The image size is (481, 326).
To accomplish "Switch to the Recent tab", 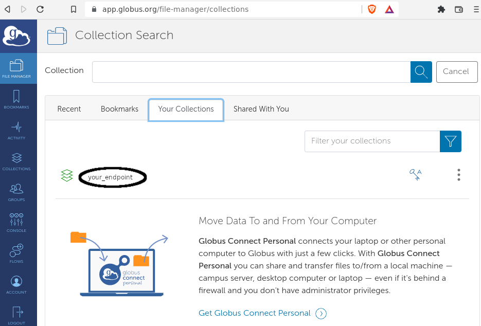I will tap(69, 109).
